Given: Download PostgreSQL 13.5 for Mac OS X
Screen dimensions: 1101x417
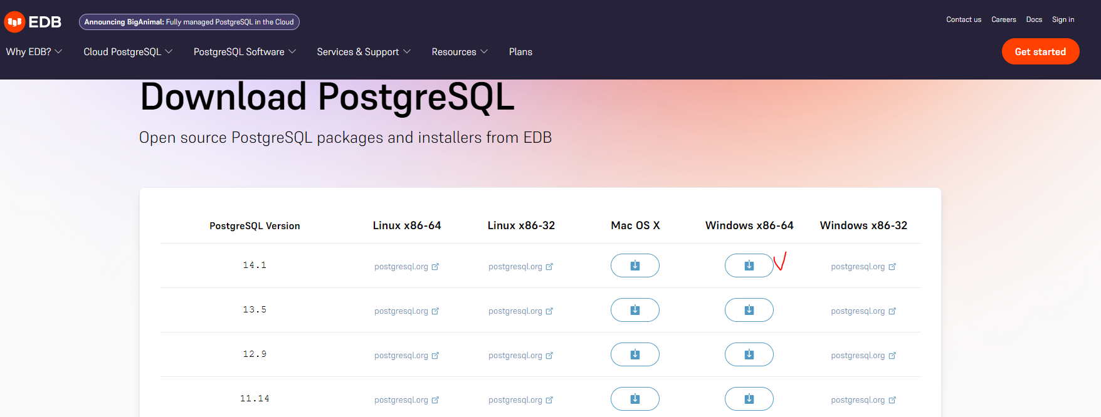Looking at the screenshot, I should (x=635, y=310).
